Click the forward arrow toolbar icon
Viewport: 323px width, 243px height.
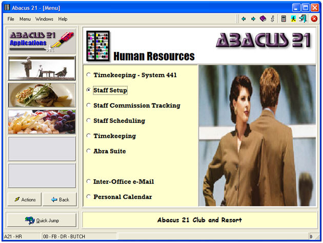253,19
